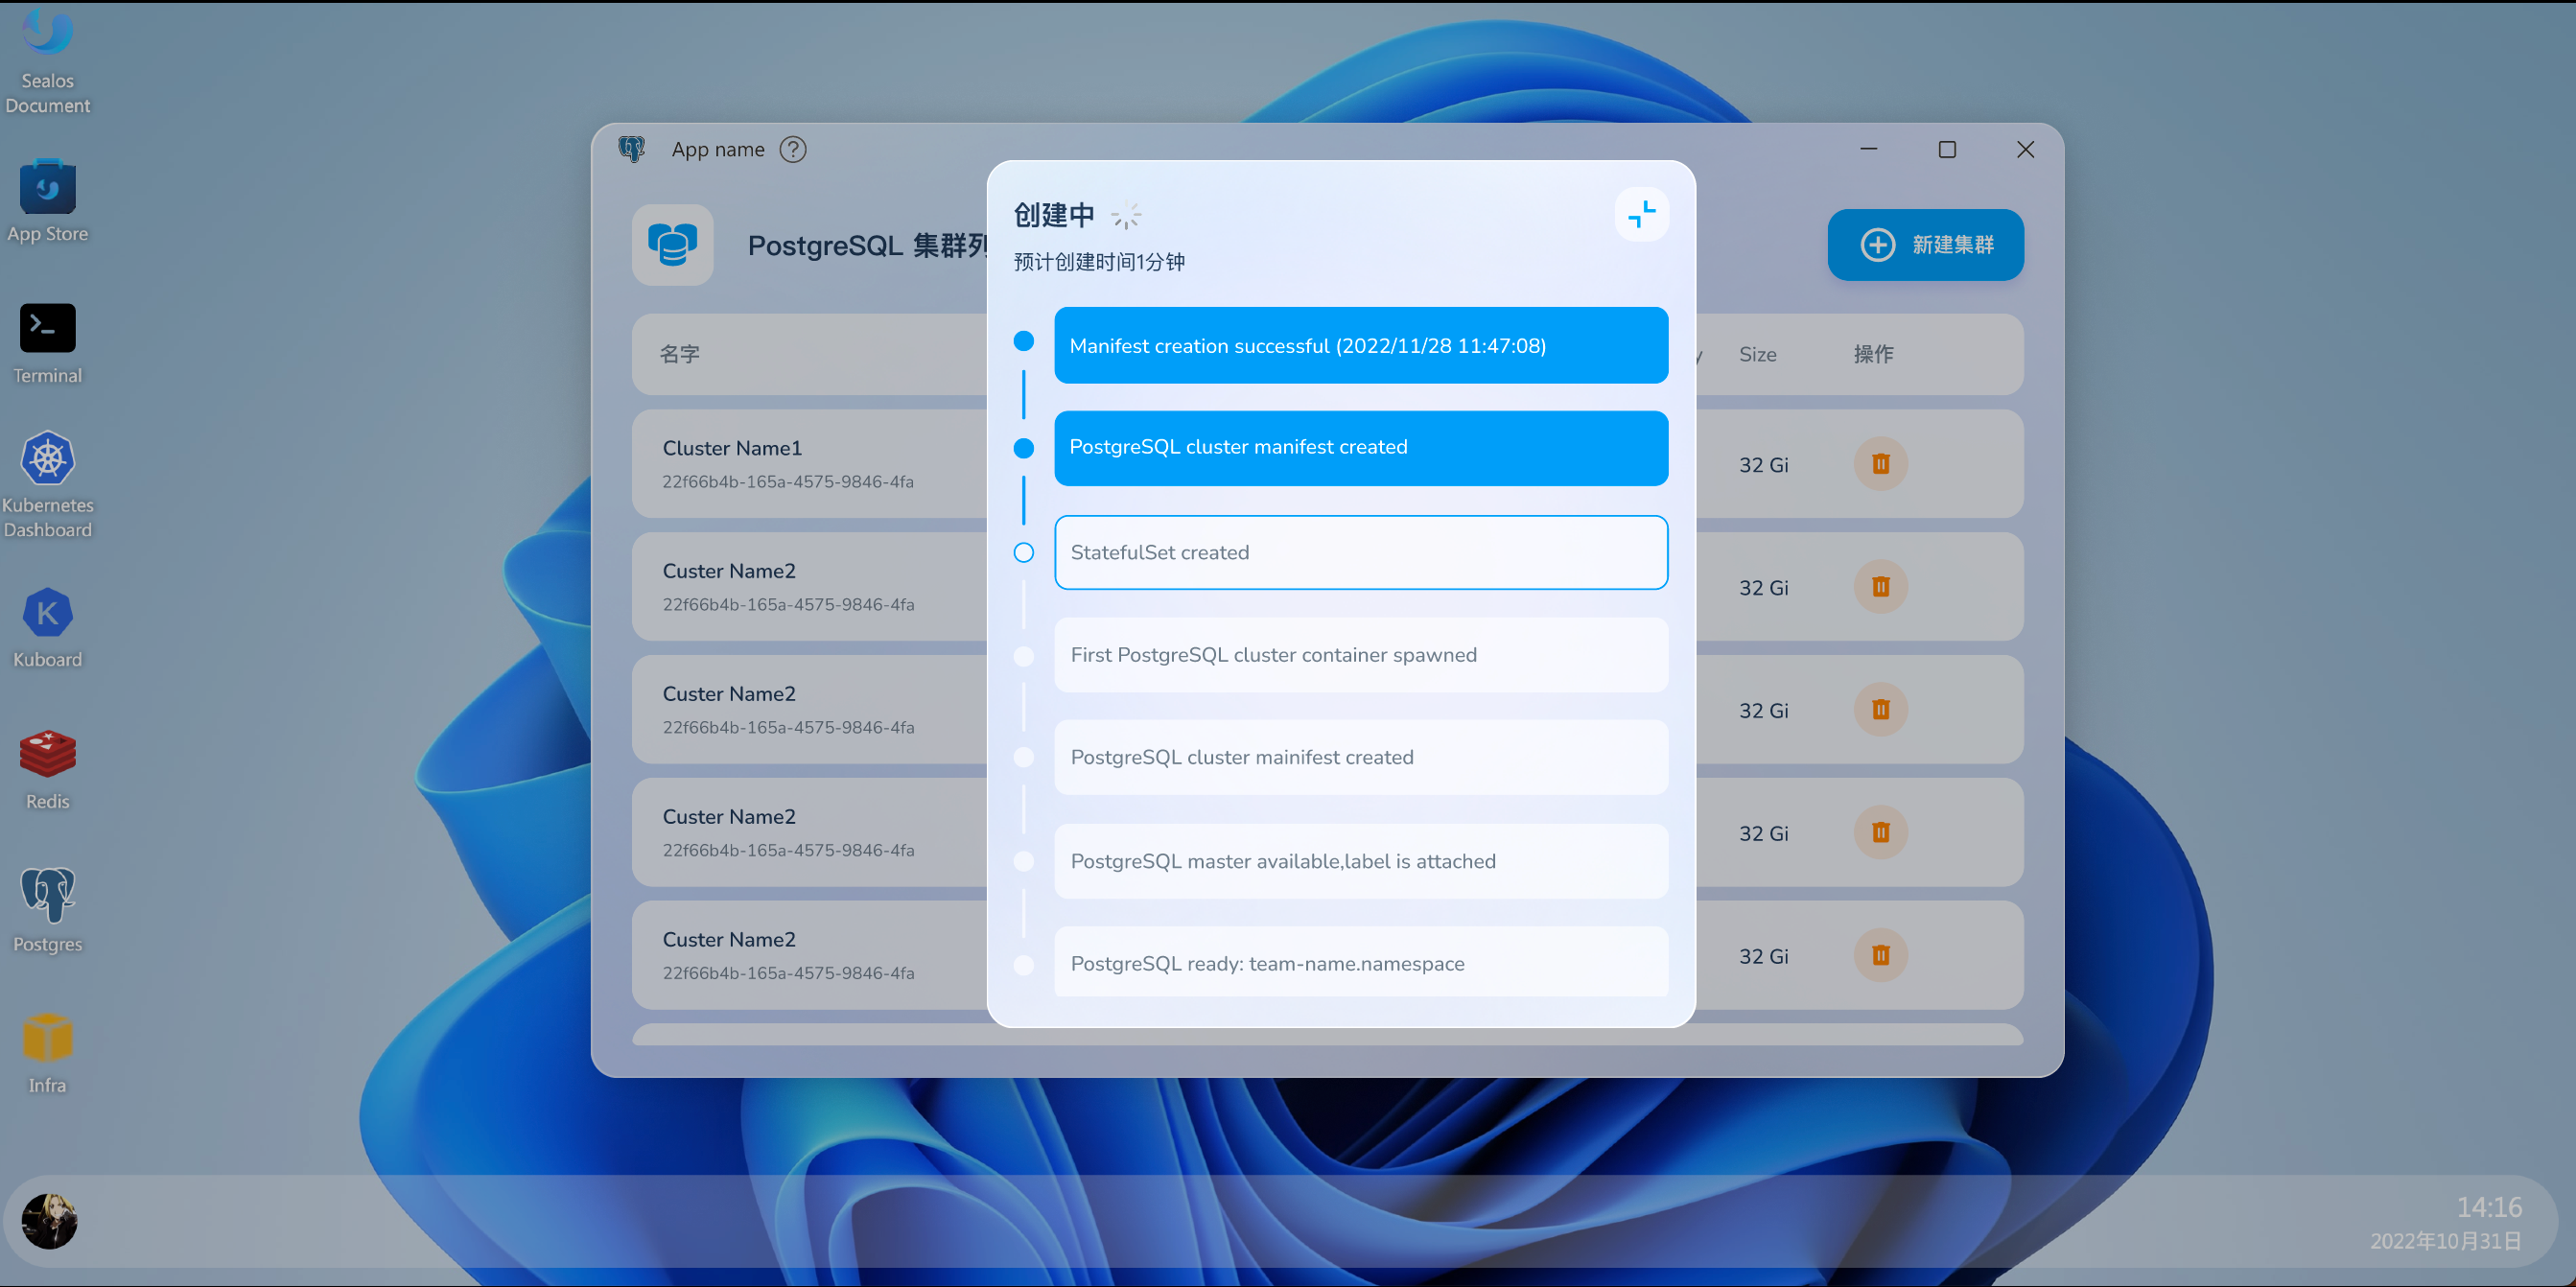The image size is (2576, 1287).
Task: Click the filled timeline dot for Manifest creation successful
Action: click(x=1023, y=341)
